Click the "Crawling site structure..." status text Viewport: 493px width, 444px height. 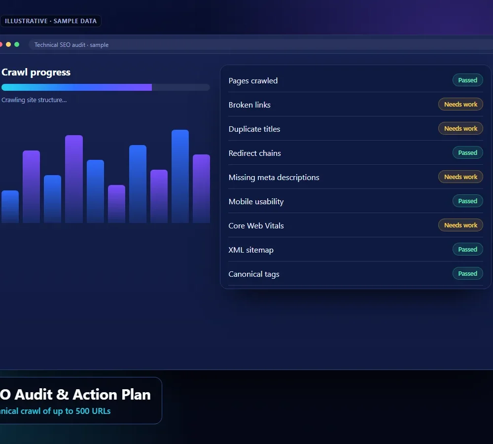pyautogui.click(x=35, y=100)
